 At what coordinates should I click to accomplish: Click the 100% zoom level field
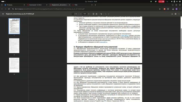(85, 14)
